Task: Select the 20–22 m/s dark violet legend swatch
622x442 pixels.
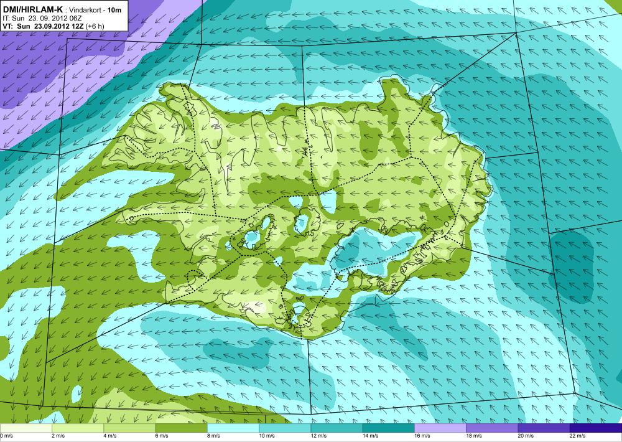Action: [544, 428]
